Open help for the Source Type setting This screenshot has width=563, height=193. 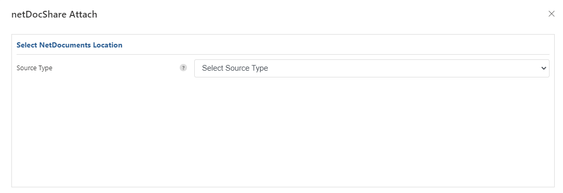pyautogui.click(x=183, y=68)
